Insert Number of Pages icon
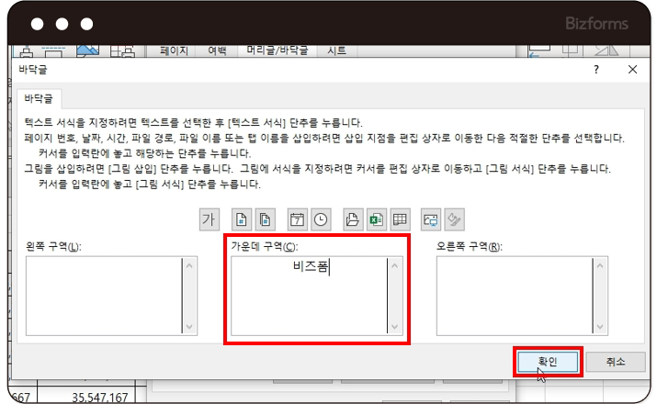657x404 pixels. [265, 219]
